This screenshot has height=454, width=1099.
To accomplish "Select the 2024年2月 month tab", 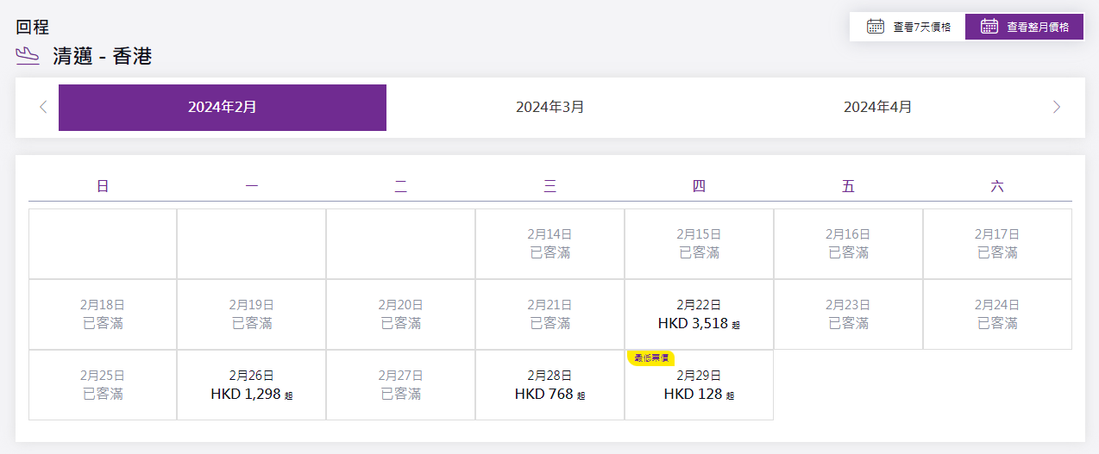I will pyautogui.click(x=223, y=108).
